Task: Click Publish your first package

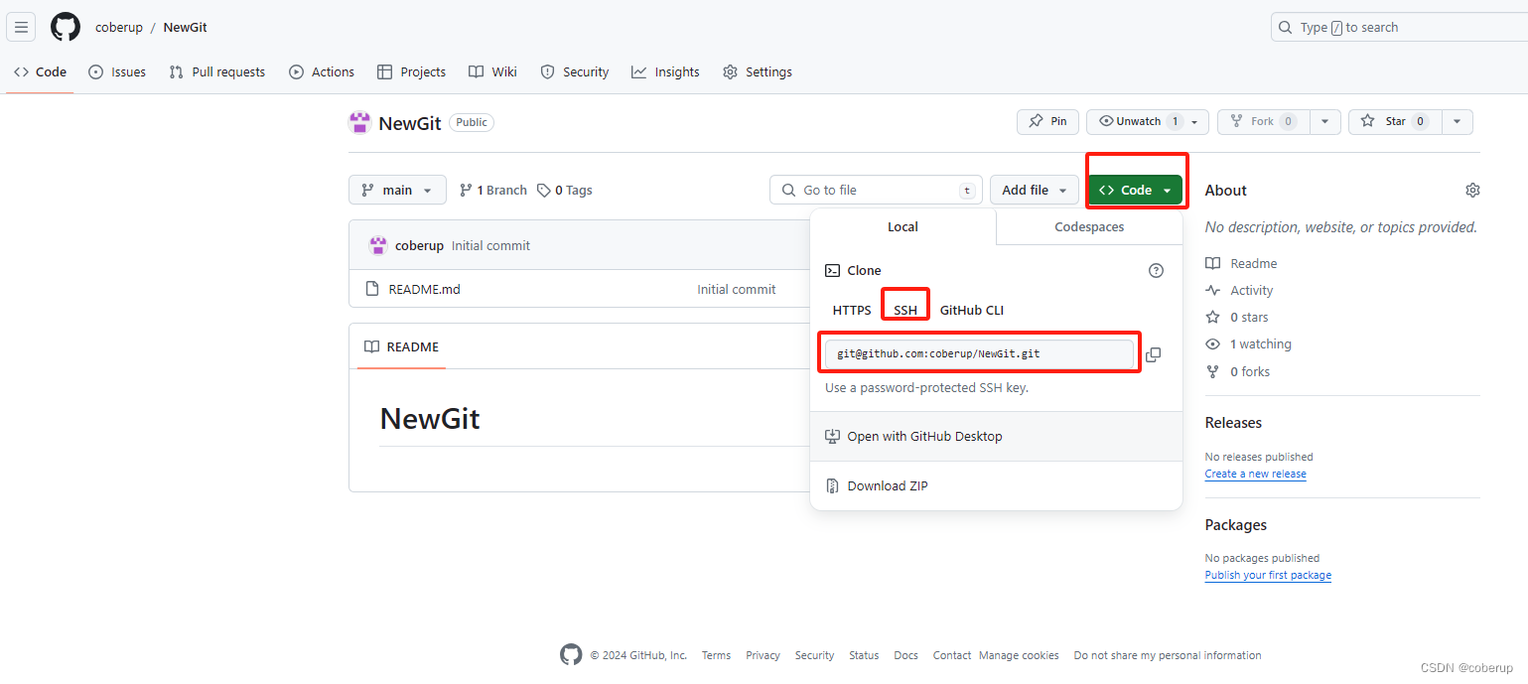Action: (1268, 575)
